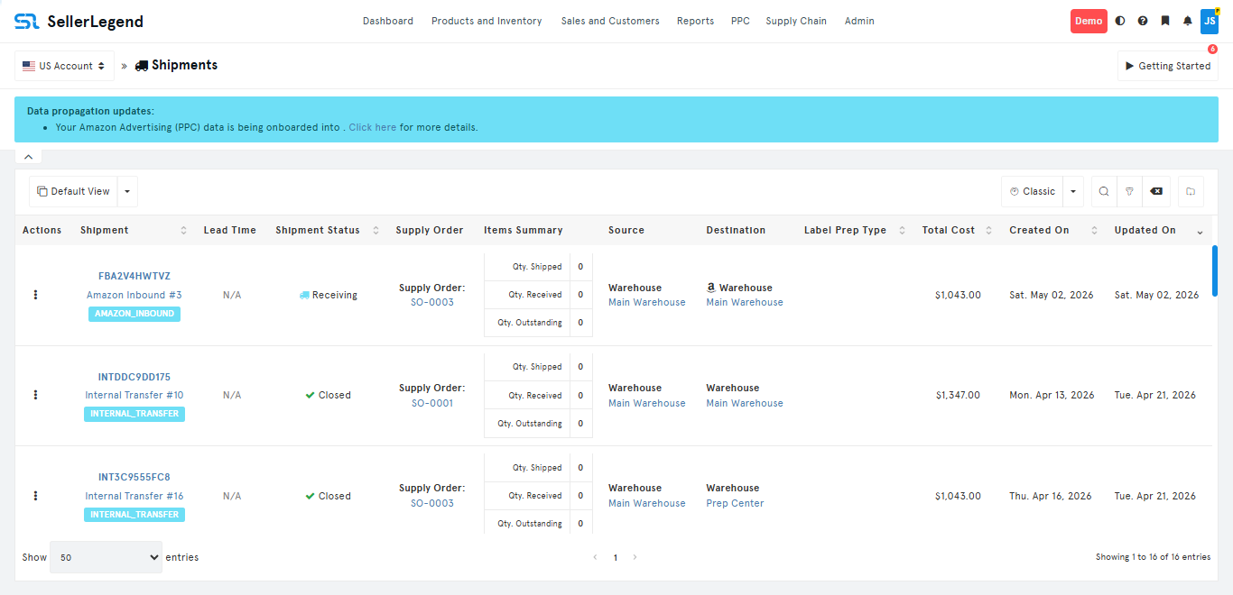
Task: Open row actions menu for INT3C9555FC8
Action: click(x=35, y=496)
